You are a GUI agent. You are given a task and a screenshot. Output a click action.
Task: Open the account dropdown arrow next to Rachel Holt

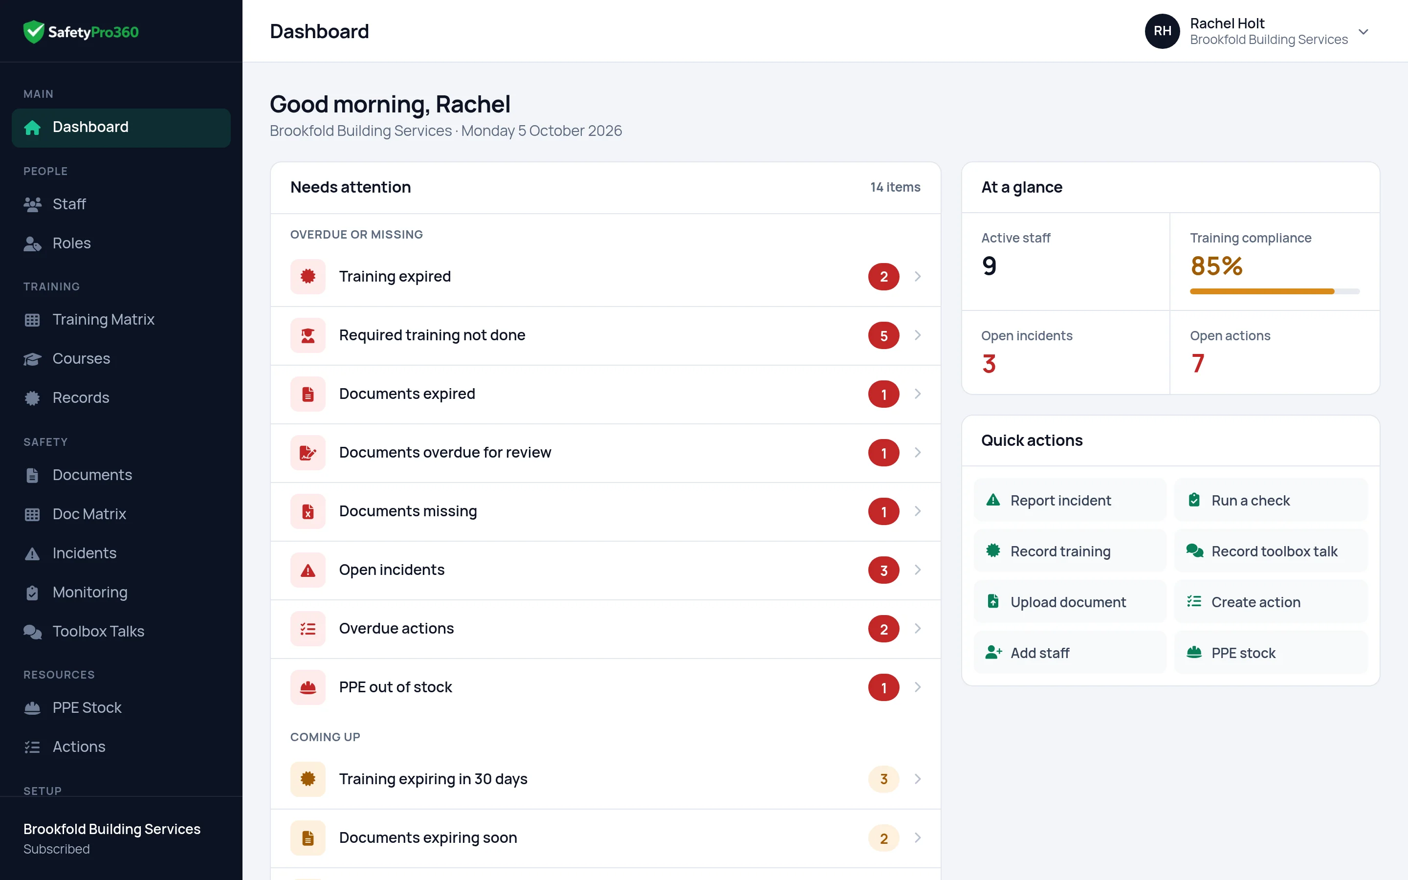(1363, 31)
